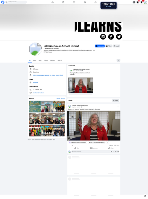The width and height of the screenshot is (148, 199).
Task: Follow Lakeside Union School District page
Action: point(109,46)
